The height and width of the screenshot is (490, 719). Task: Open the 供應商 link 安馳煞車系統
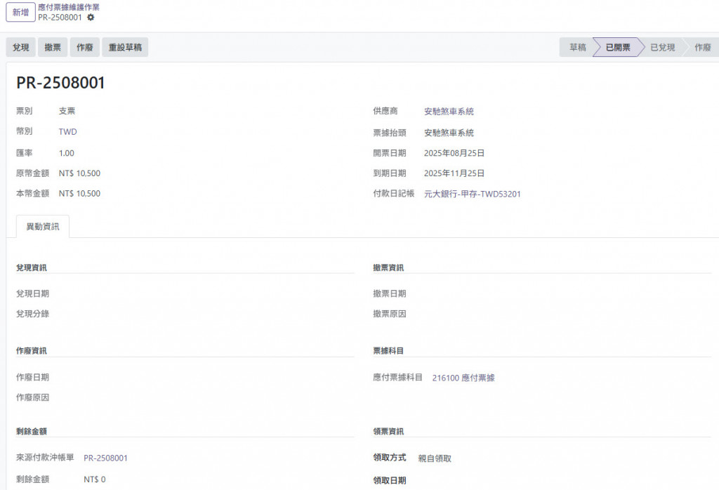tap(449, 112)
